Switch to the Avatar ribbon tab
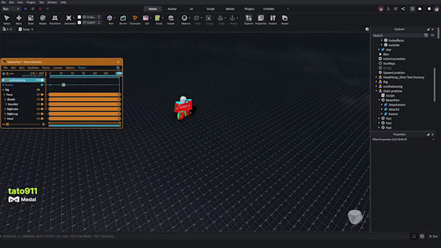Screen dimensions: 441x248 coord(172,9)
